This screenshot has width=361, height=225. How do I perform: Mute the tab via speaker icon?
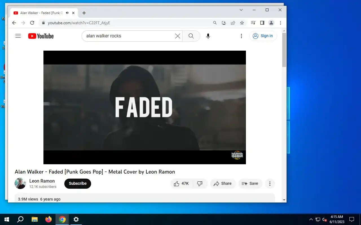67,13
